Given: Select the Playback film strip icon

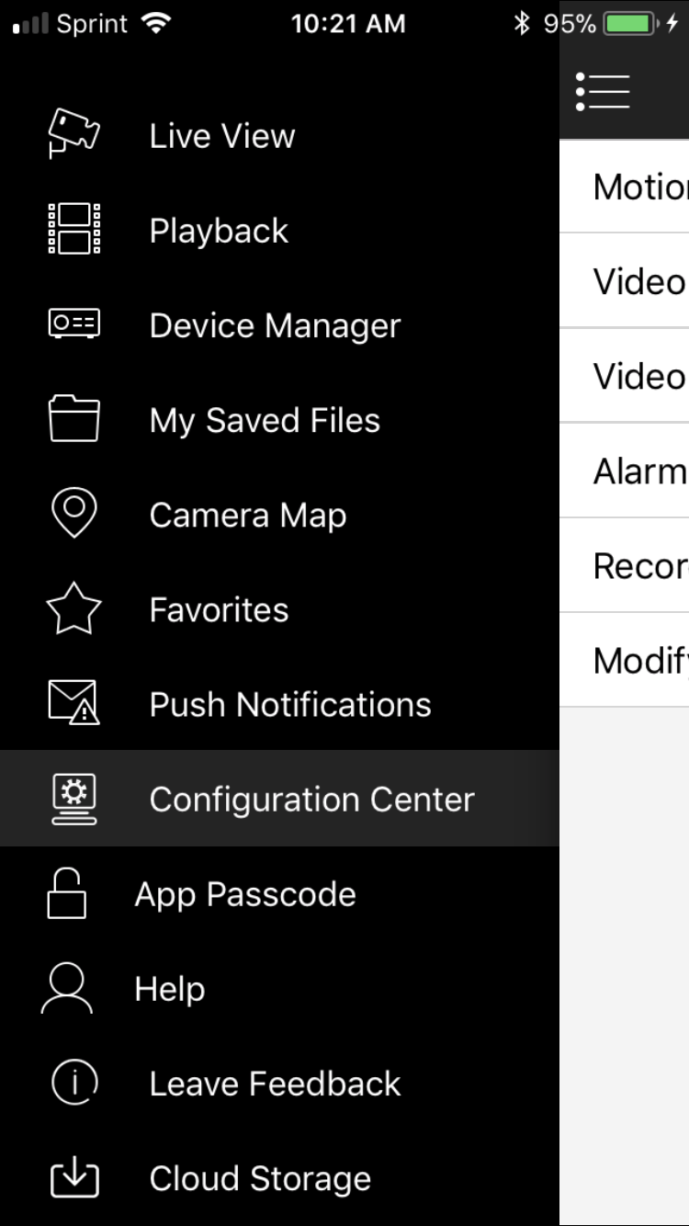Looking at the screenshot, I should (73, 229).
